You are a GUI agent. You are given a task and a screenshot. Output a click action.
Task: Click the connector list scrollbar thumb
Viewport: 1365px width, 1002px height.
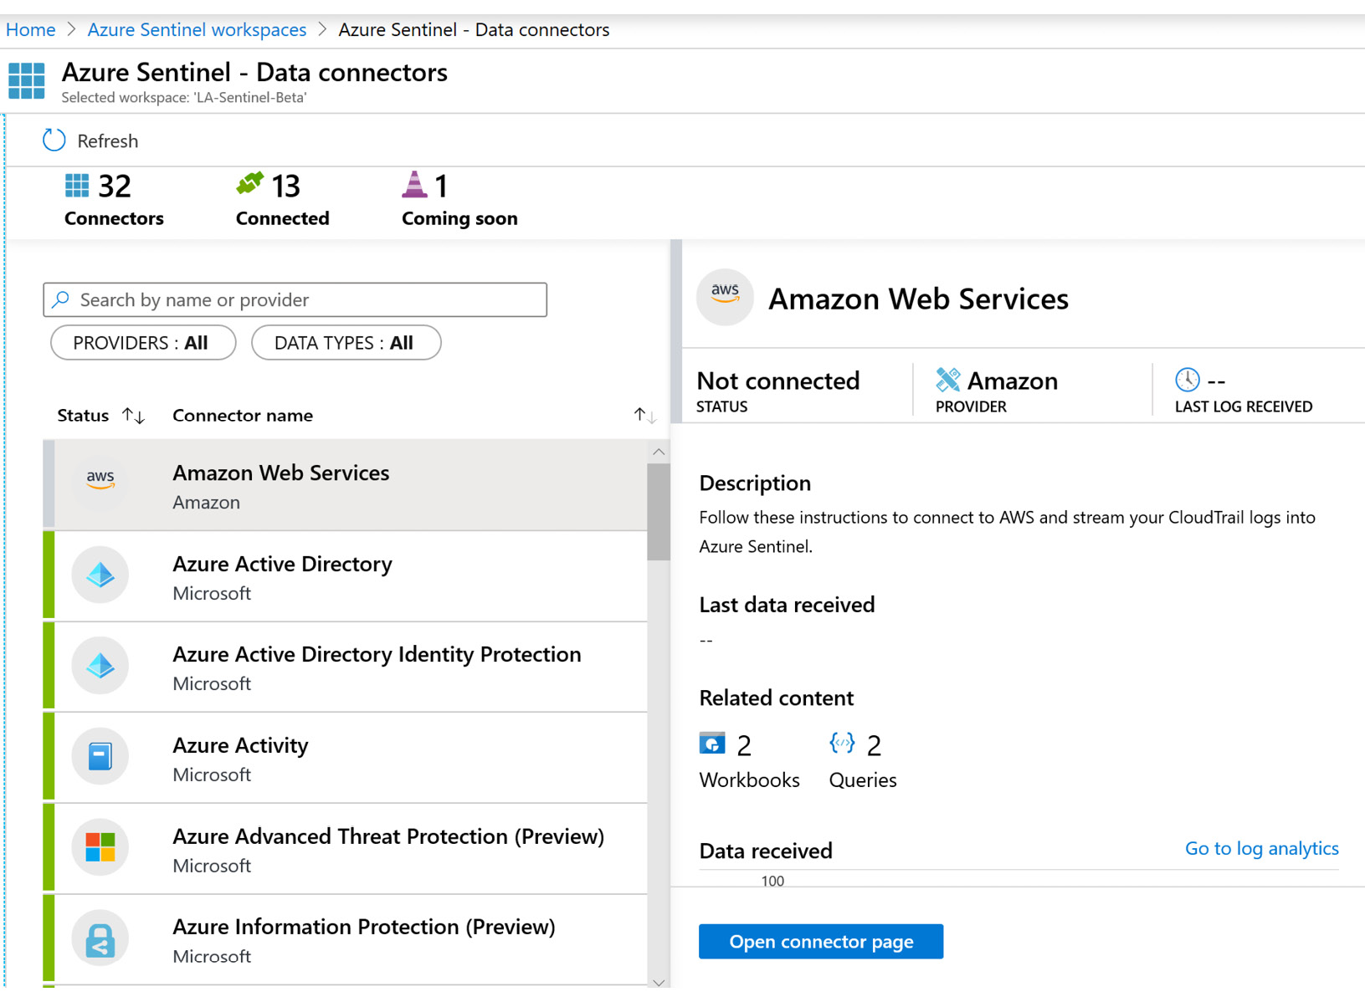click(x=659, y=512)
